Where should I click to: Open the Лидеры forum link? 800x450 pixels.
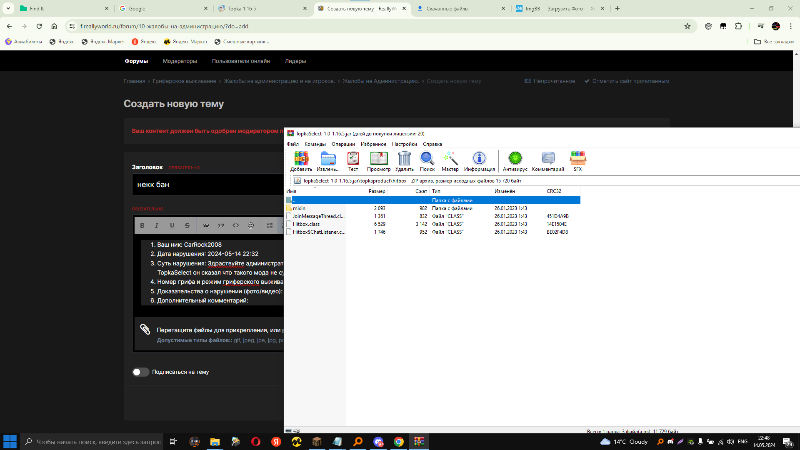point(295,61)
